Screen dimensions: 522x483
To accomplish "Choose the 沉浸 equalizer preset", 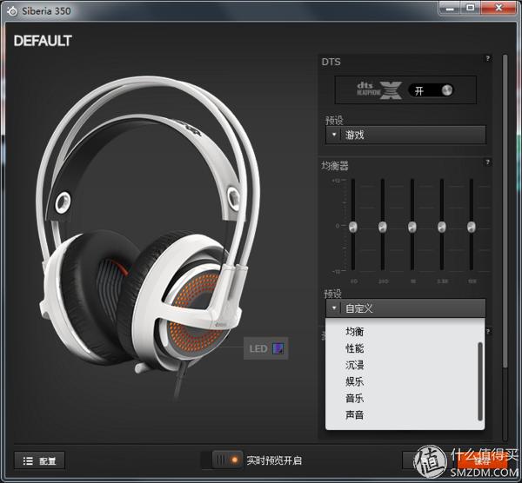I will click(x=355, y=365).
